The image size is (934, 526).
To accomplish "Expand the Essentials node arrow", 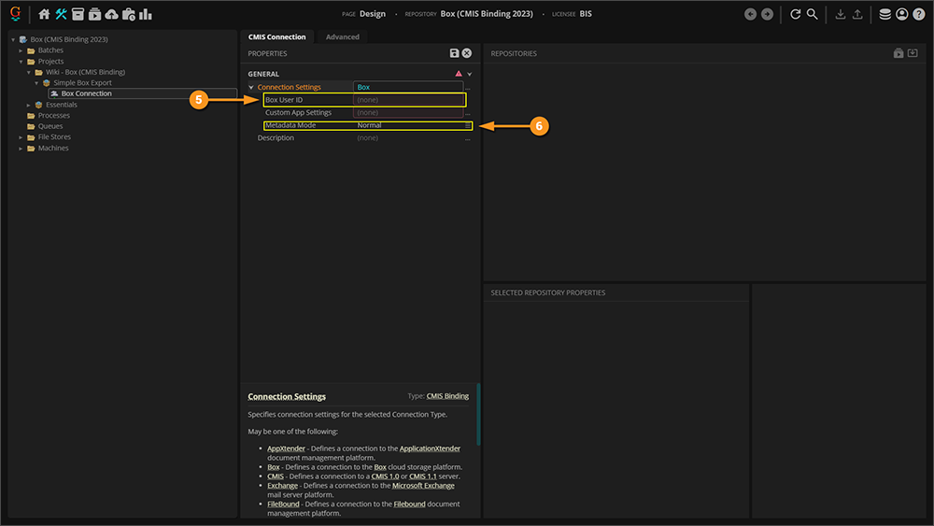I will [x=29, y=105].
